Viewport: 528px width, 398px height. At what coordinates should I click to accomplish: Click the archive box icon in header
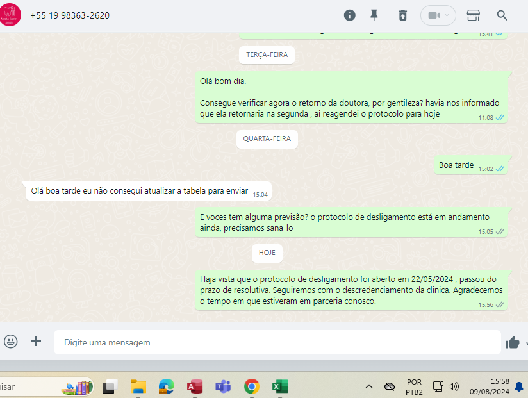click(x=402, y=15)
